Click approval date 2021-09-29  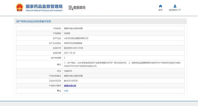point(70,53)
